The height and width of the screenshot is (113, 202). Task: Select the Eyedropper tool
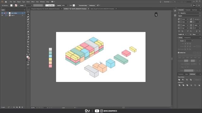(x=28, y=39)
